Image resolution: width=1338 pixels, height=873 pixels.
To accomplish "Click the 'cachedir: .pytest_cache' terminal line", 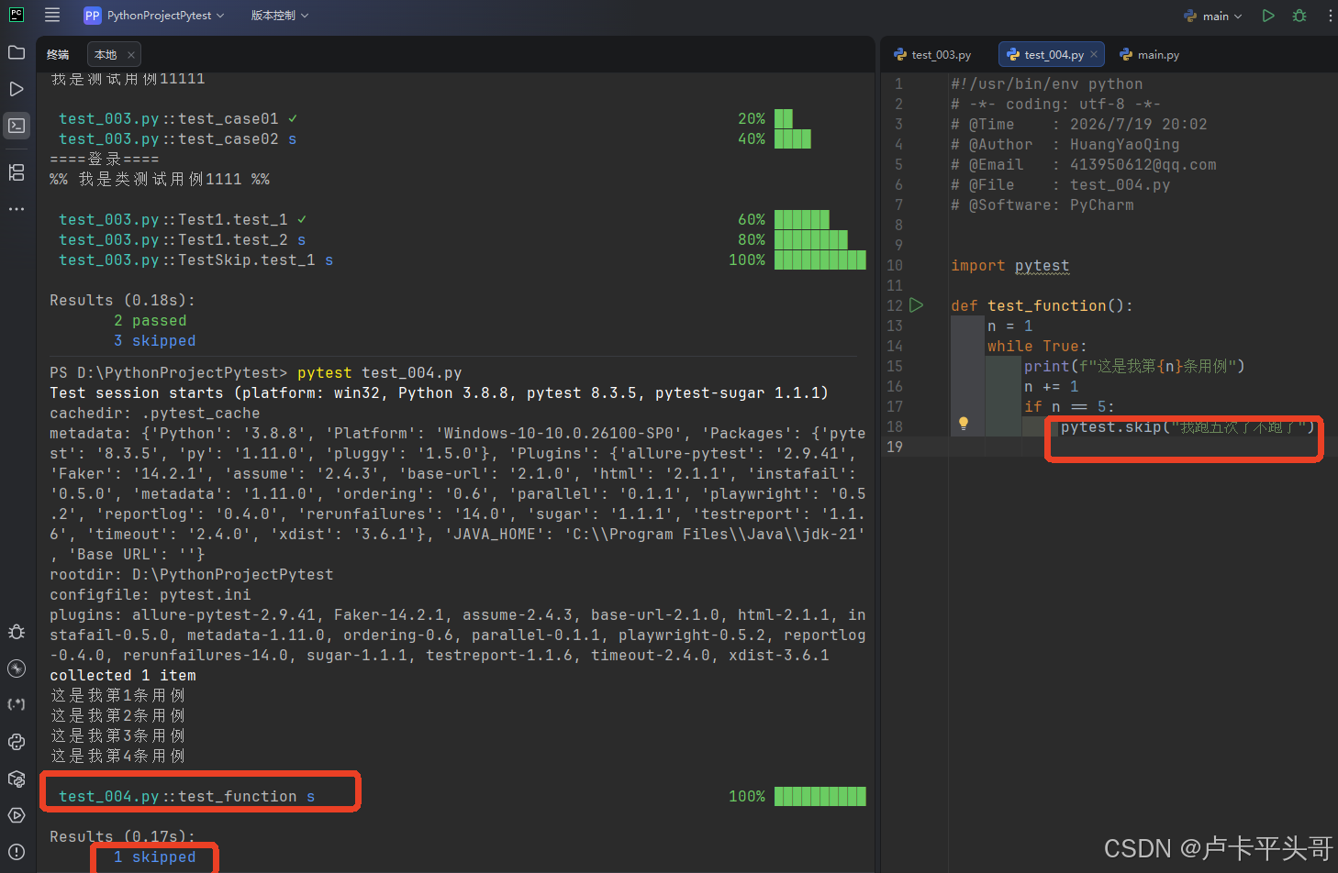I will [155, 414].
